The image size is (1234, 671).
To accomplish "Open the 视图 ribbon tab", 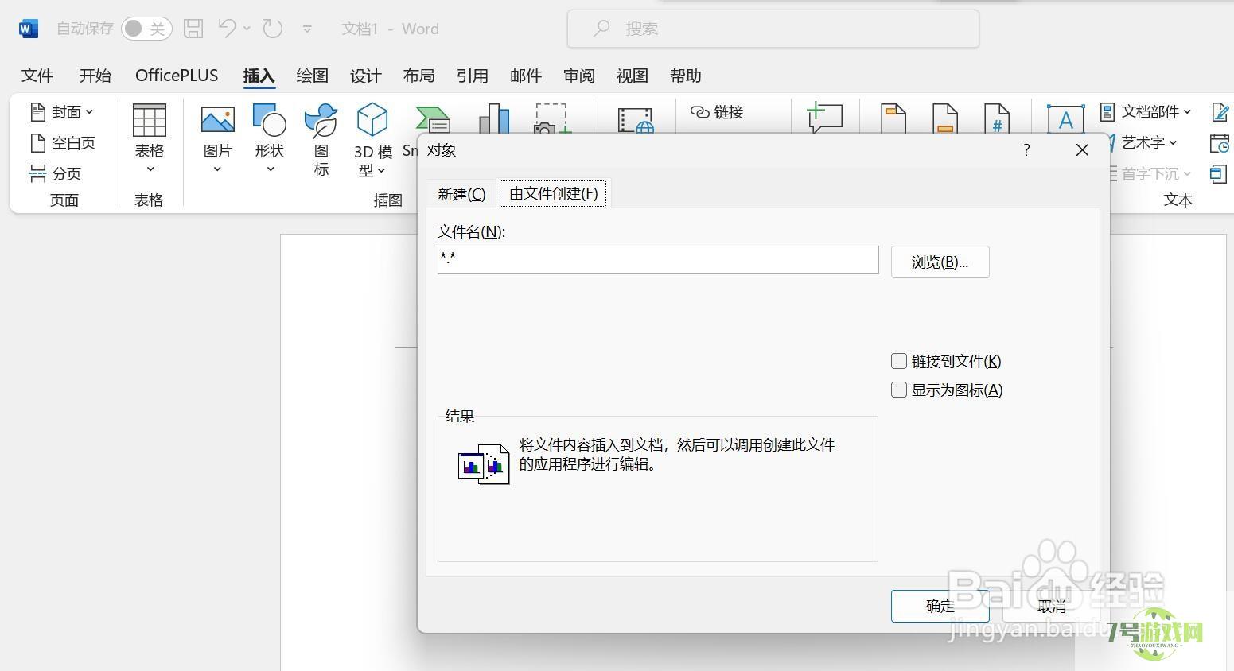I will pyautogui.click(x=633, y=76).
